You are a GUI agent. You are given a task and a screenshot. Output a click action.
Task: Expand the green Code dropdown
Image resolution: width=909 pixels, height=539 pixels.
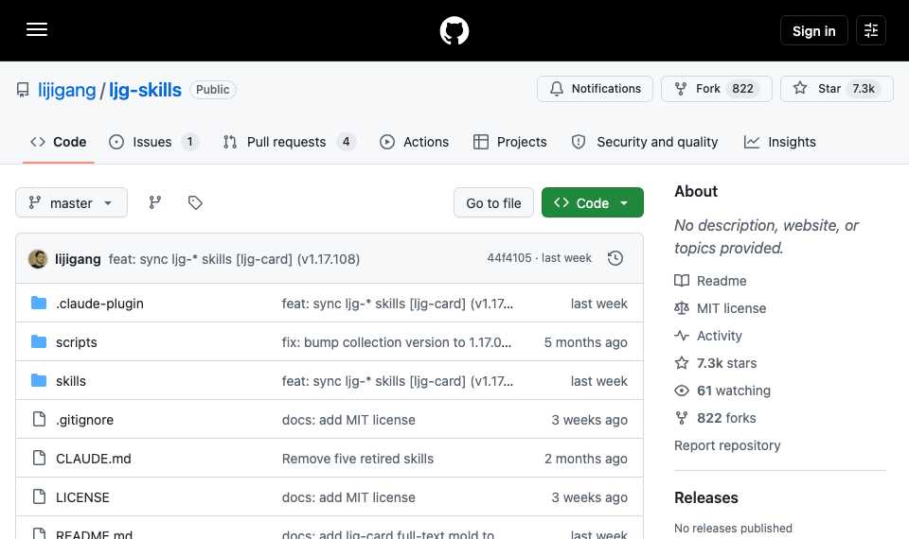point(593,202)
